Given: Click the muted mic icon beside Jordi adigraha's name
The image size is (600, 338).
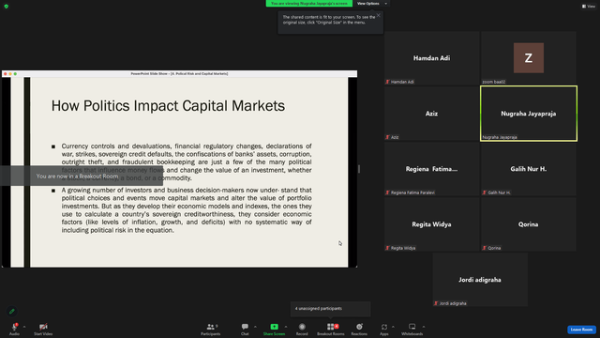Looking at the screenshot, I should [x=436, y=303].
